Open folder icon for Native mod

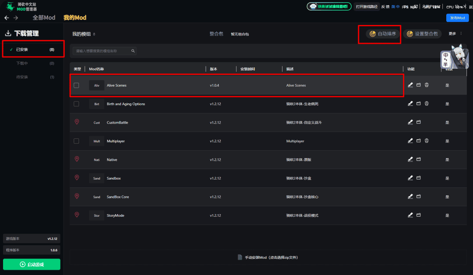point(418,160)
